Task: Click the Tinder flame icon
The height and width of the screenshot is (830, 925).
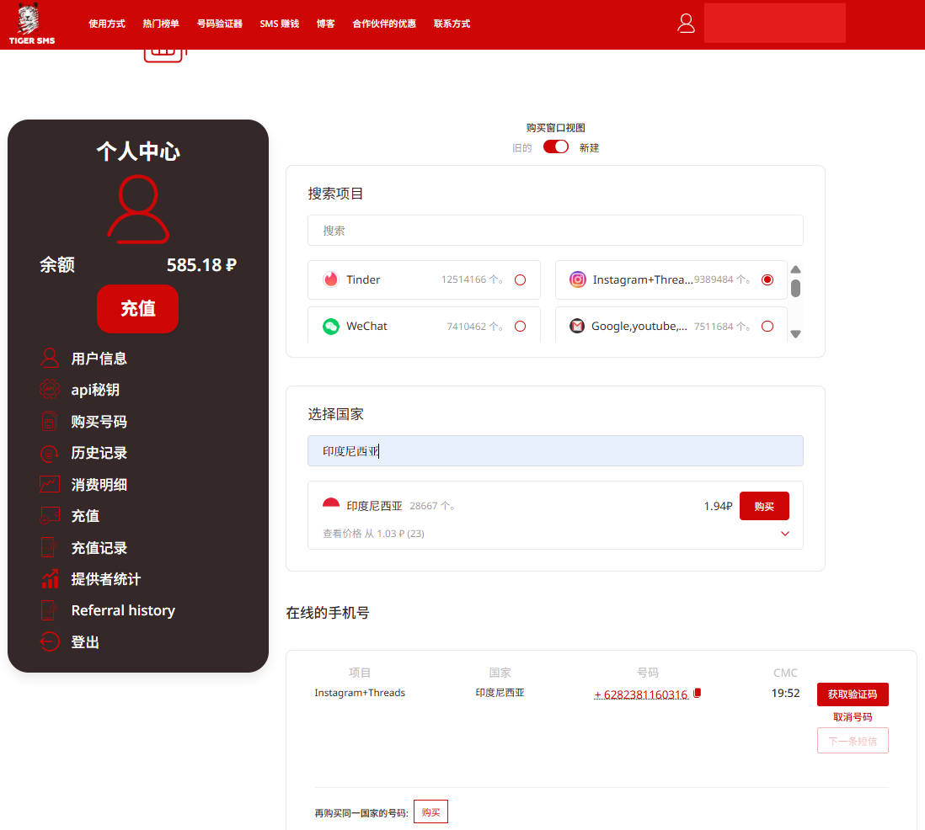Action: click(x=331, y=279)
